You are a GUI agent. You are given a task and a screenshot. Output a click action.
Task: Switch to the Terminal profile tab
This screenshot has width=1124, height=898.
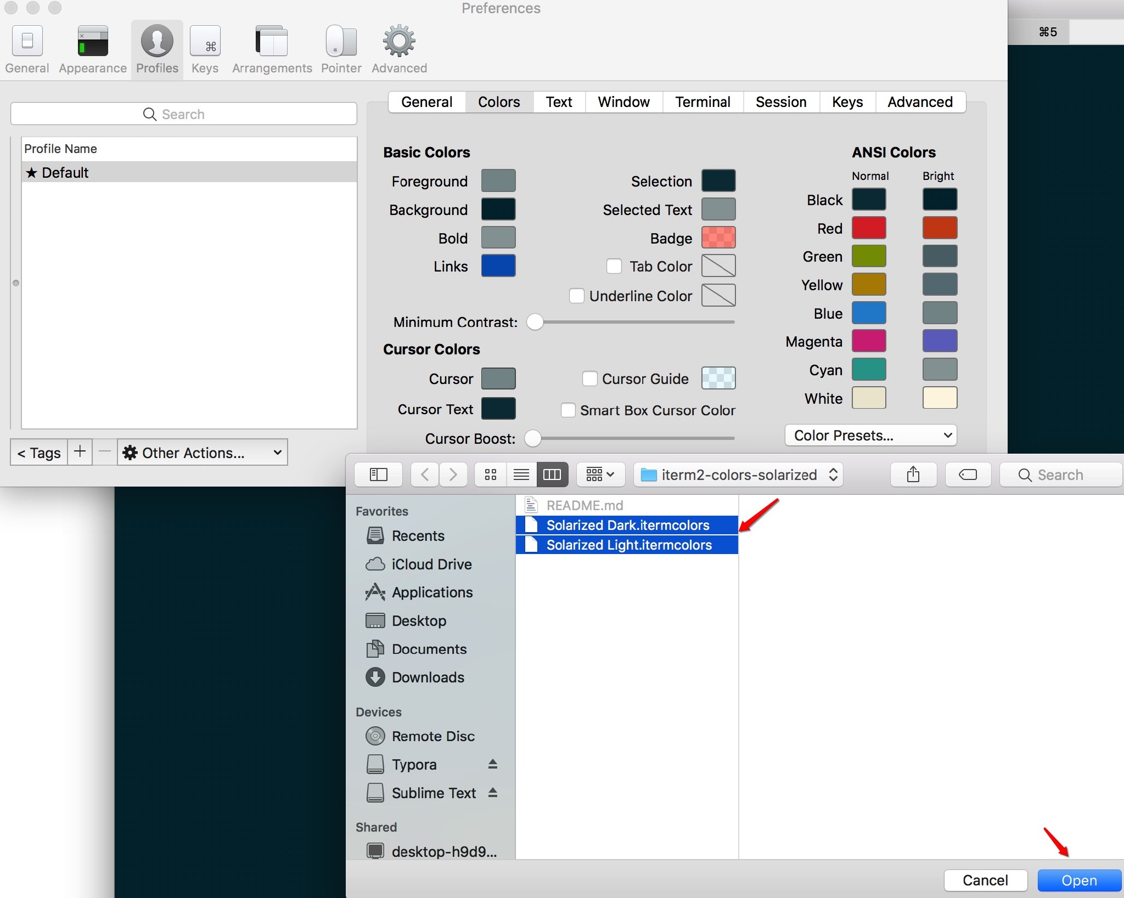click(x=702, y=102)
